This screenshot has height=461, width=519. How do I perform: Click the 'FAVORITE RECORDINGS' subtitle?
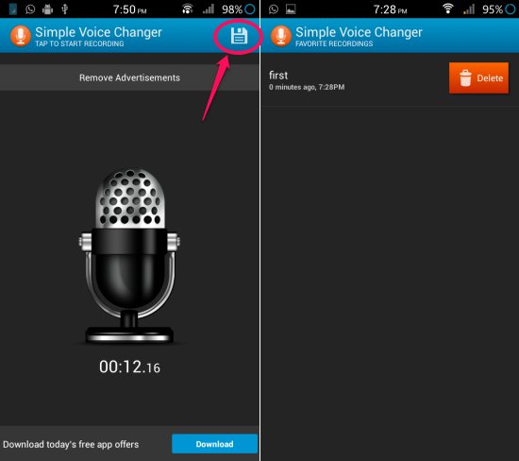pos(334,43)
